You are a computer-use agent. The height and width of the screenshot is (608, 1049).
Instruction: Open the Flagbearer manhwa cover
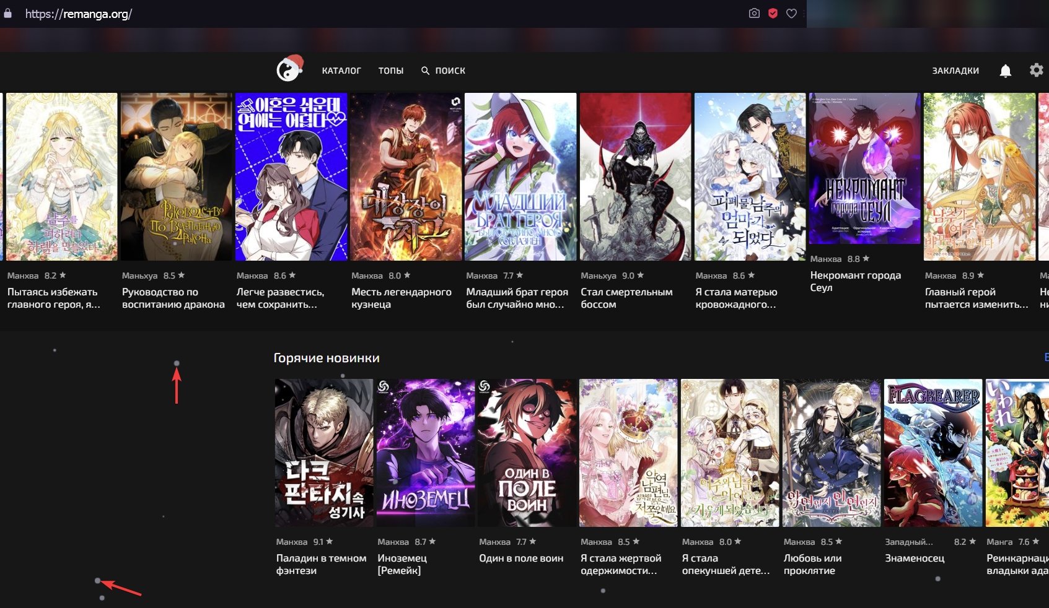tap(933, 451)
